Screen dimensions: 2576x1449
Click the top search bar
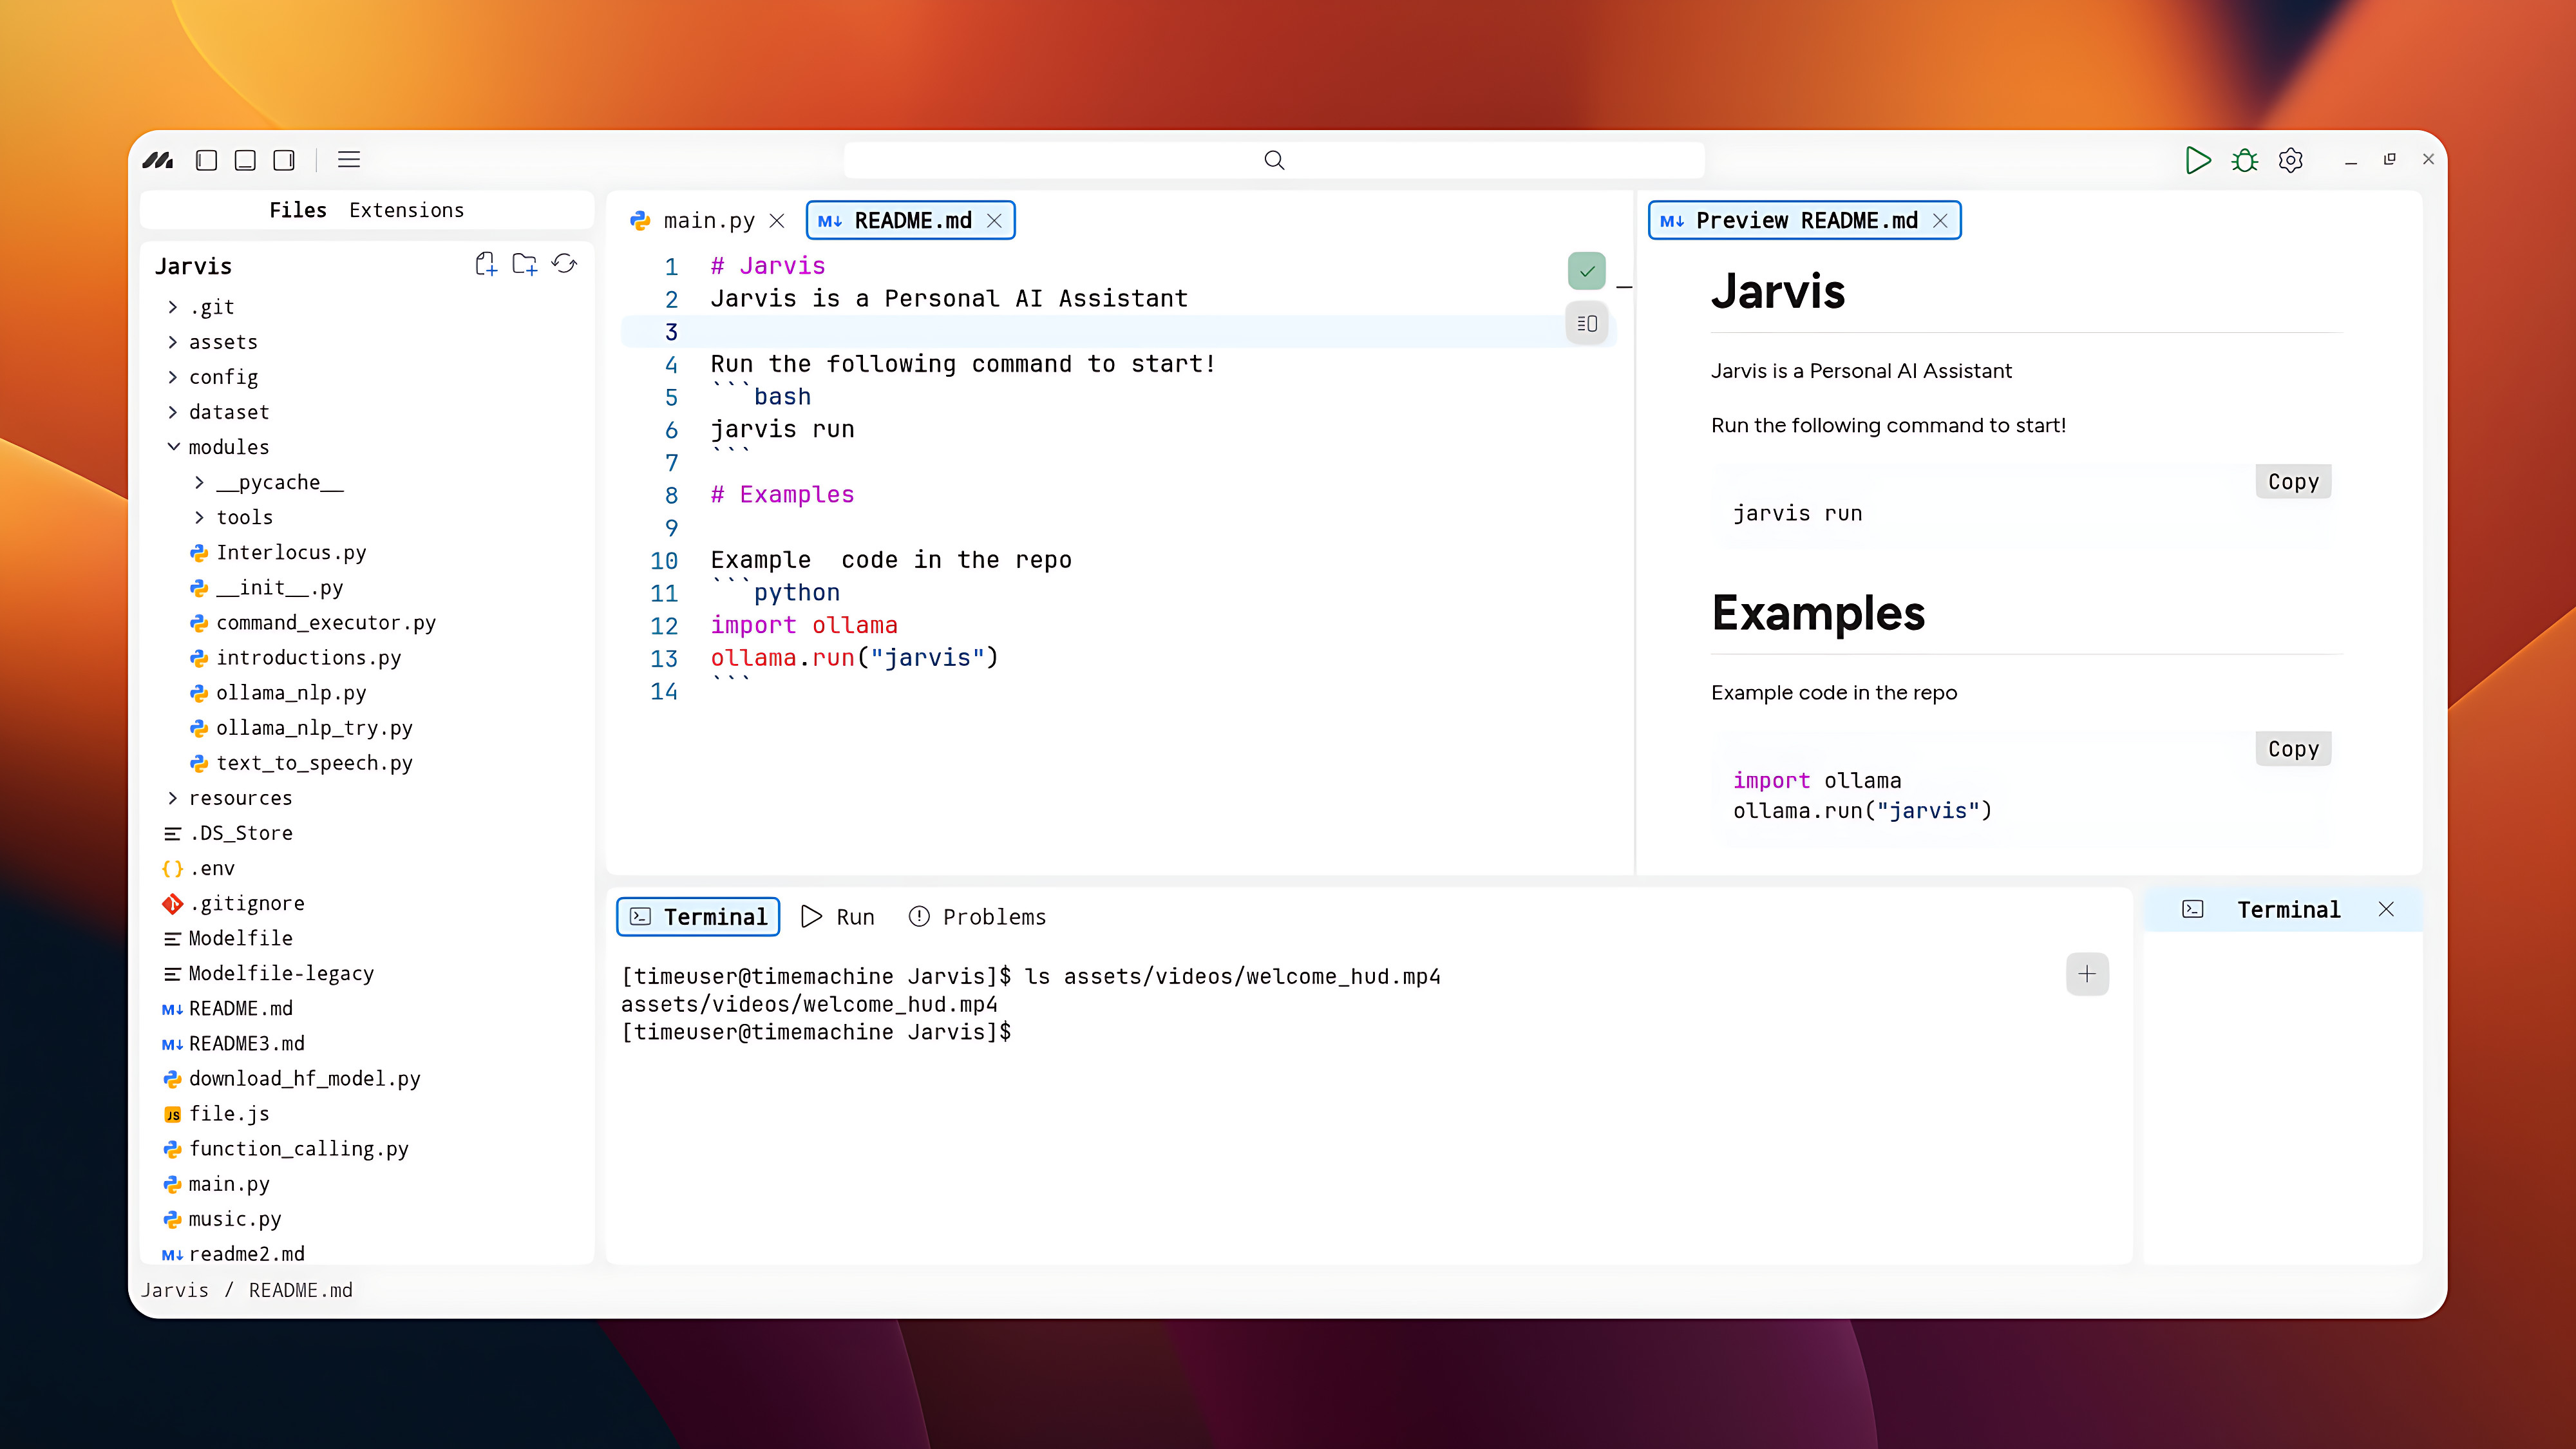tap(1273, 160)
